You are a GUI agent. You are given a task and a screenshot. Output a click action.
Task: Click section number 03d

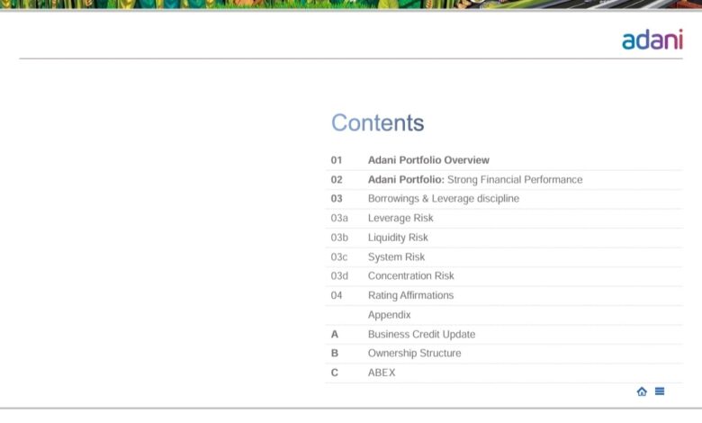click(339, 275)
